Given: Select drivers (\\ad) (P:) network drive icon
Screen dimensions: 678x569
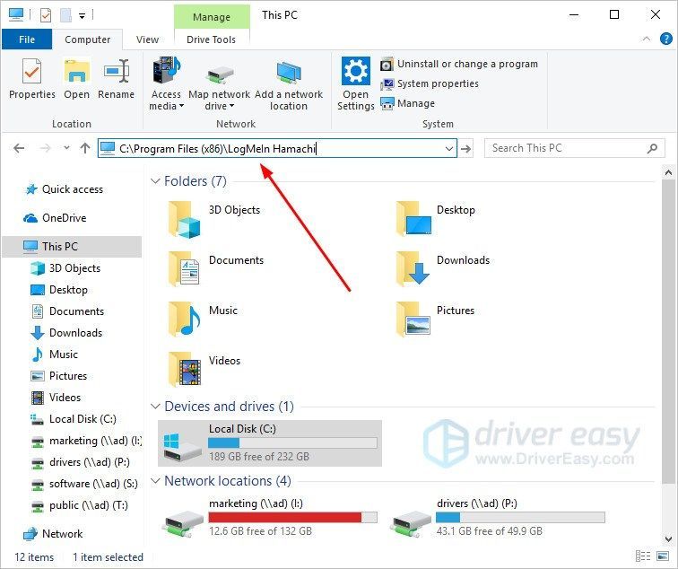Looking at the screenshot, I should 411,523.
